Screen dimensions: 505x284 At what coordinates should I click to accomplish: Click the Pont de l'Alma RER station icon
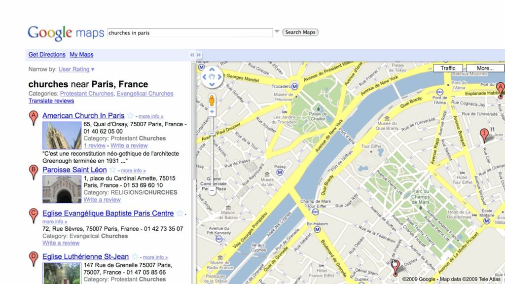pos(439,92)
